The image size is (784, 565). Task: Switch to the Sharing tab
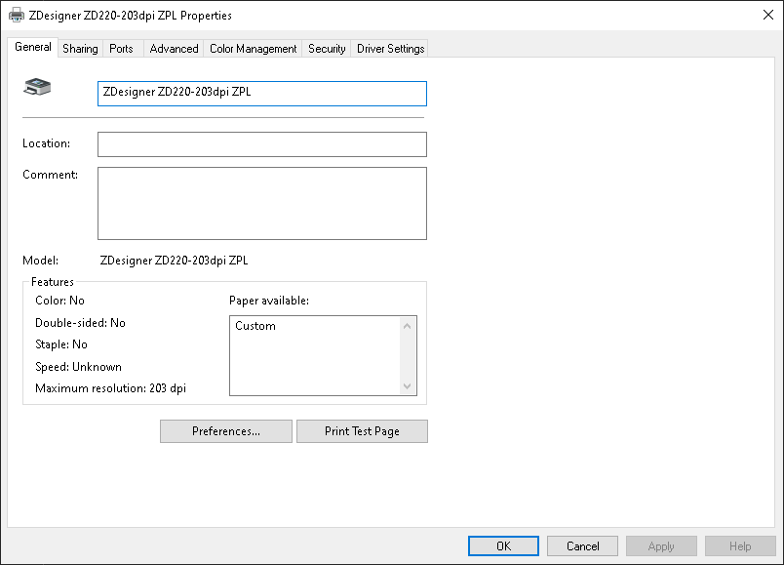pyautogui.click(x=80, y=48)
